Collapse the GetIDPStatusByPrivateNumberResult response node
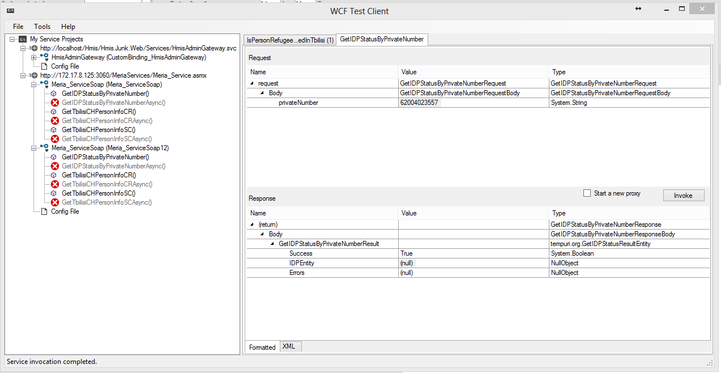This screenshot has width=721, height=373. (x=272, y=244)
